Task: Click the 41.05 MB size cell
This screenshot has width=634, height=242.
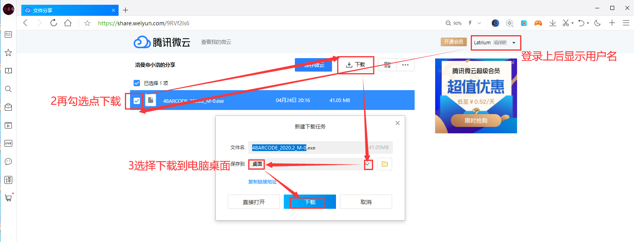Action: 340,100
